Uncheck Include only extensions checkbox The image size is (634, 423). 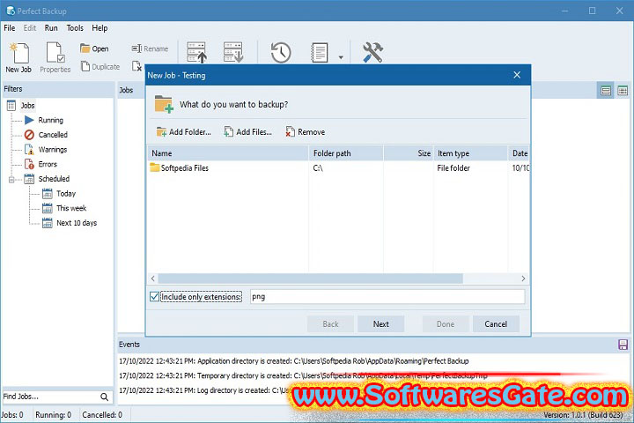(154, 297)
